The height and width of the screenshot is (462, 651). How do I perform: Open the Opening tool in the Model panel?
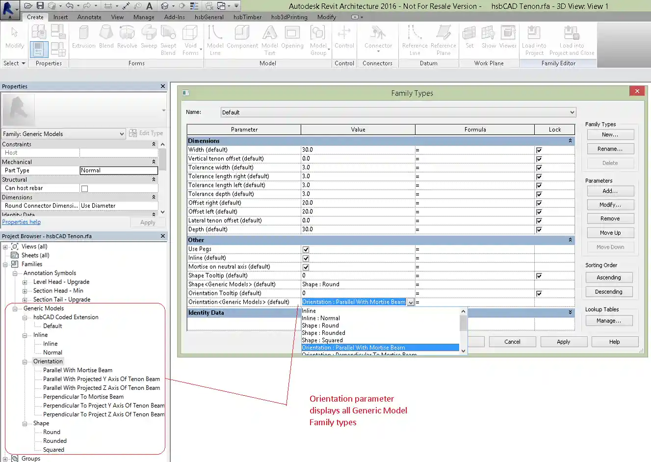pyautogui.click(x=292, y=38)
